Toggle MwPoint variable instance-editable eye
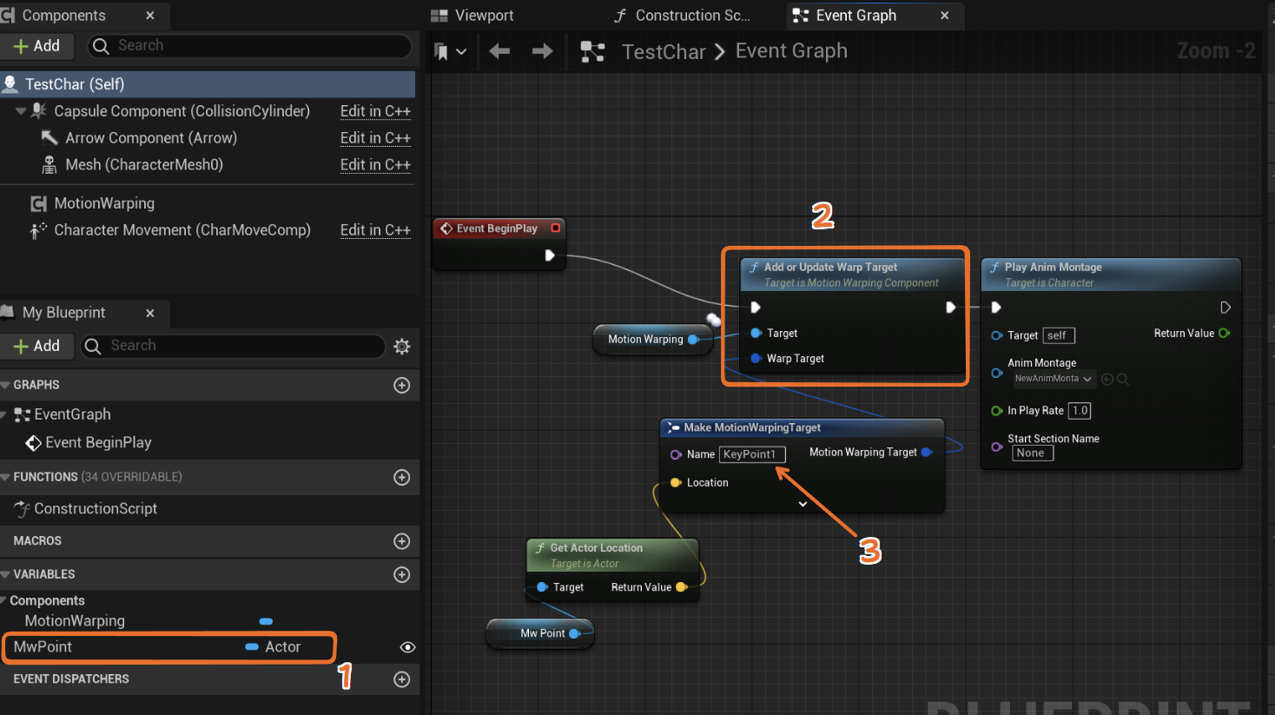This screenshot has width=1275, height=715. click(x=407, y=647)
